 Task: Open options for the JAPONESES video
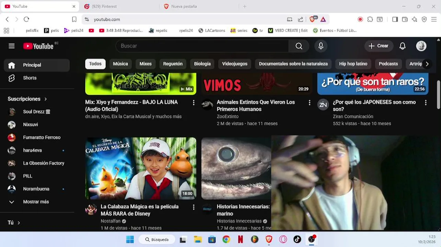[426, 103]
